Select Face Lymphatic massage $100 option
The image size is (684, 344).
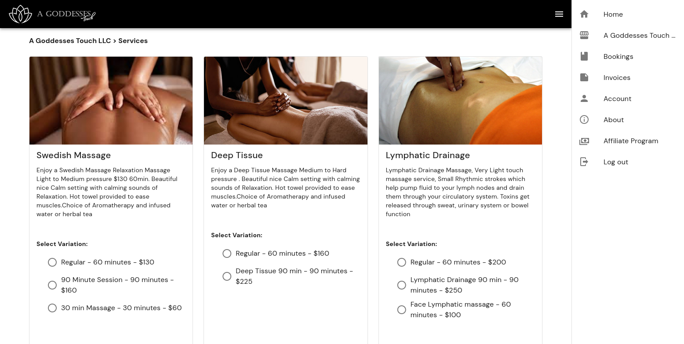click(x=401, y=310)
